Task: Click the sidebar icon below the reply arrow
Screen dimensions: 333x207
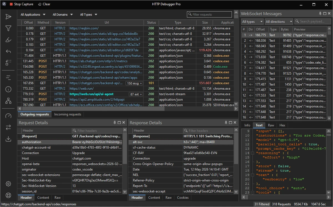Action: [8, 63]
